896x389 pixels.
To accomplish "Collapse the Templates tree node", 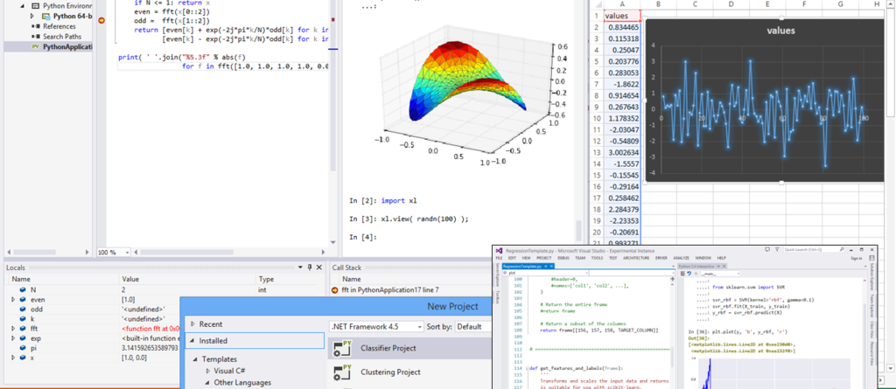I will coord(194,359).
